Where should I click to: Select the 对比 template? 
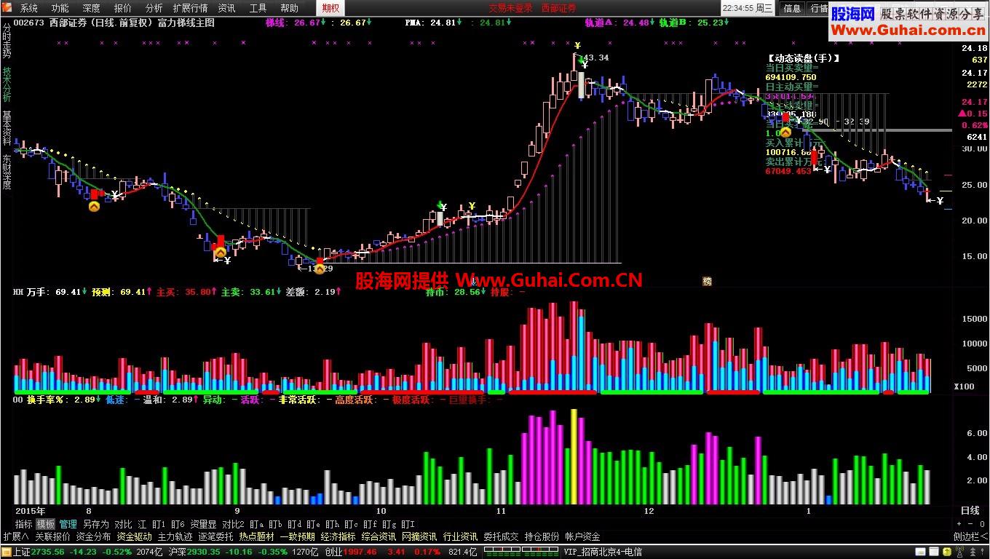[123, 524]
